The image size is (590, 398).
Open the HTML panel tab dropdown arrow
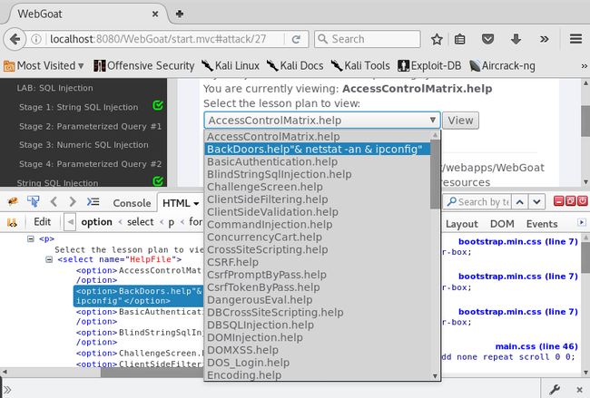pyautogui.click(x=196, y=204)
